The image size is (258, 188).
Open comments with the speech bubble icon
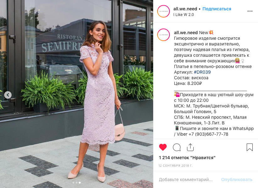(177, 147)
